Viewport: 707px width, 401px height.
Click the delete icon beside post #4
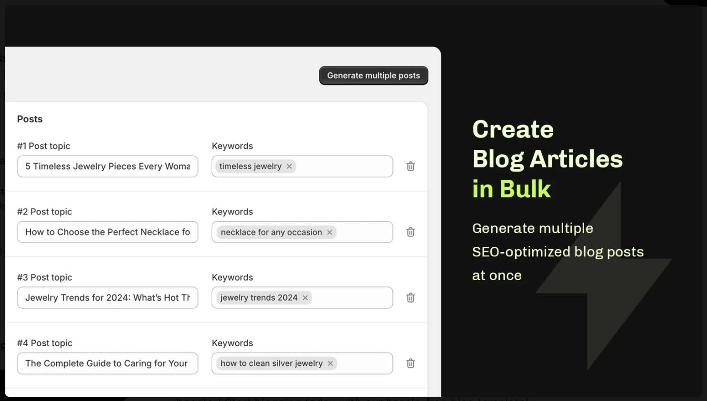[410, 363]
